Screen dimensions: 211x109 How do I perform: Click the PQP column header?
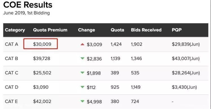(177, 30)
